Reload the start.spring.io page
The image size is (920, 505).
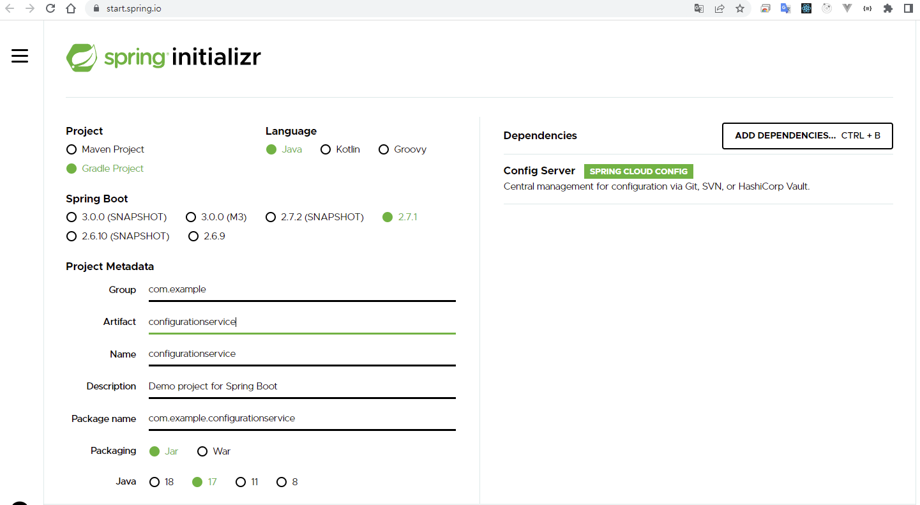[x=50, y=8]
